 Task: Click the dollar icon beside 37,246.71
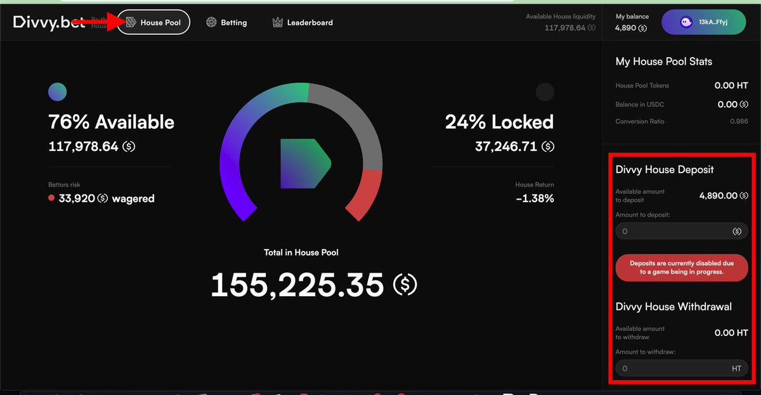click(548, 146)
